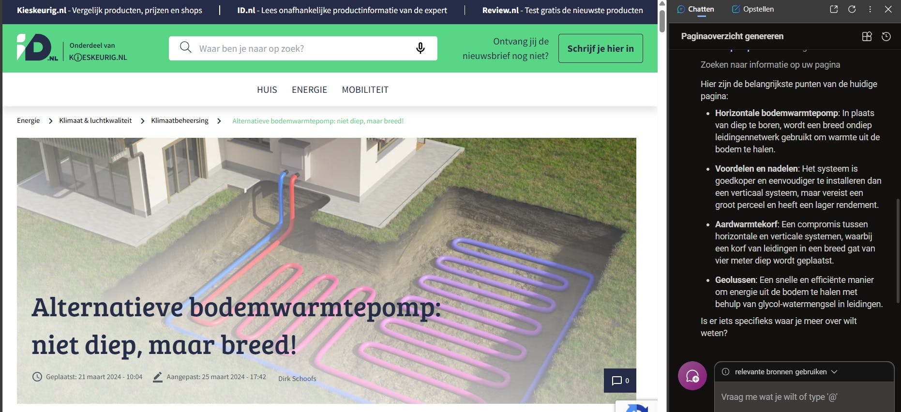
Task: Start a new topic with the purple chat button
Action: (x=692, y=376)
